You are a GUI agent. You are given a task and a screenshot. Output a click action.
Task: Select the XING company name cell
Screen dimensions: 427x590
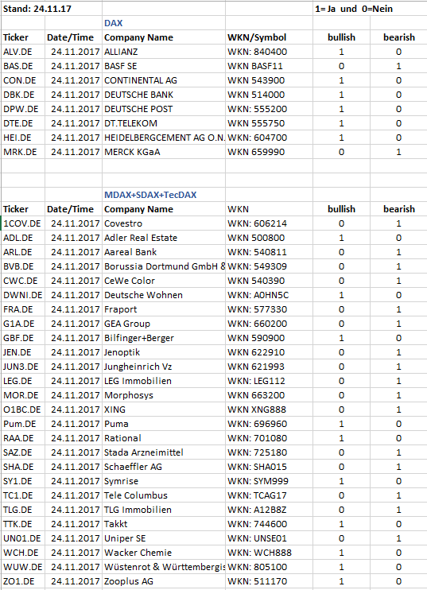164,409
